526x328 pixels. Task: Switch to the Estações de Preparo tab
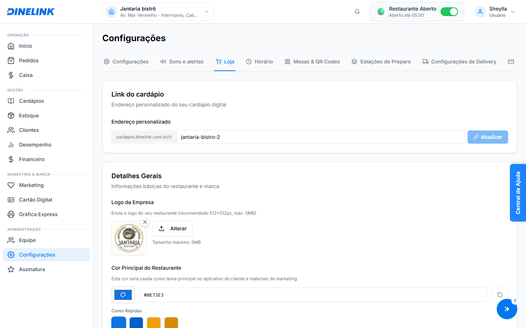[381, 62]
